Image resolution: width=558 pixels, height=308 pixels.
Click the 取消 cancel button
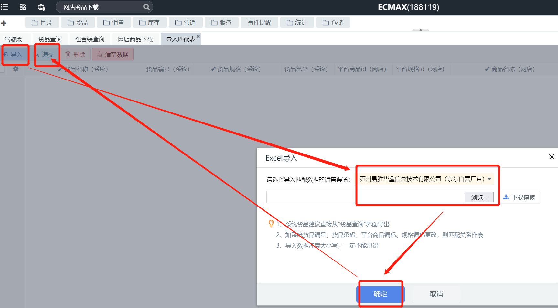point(436,294)
